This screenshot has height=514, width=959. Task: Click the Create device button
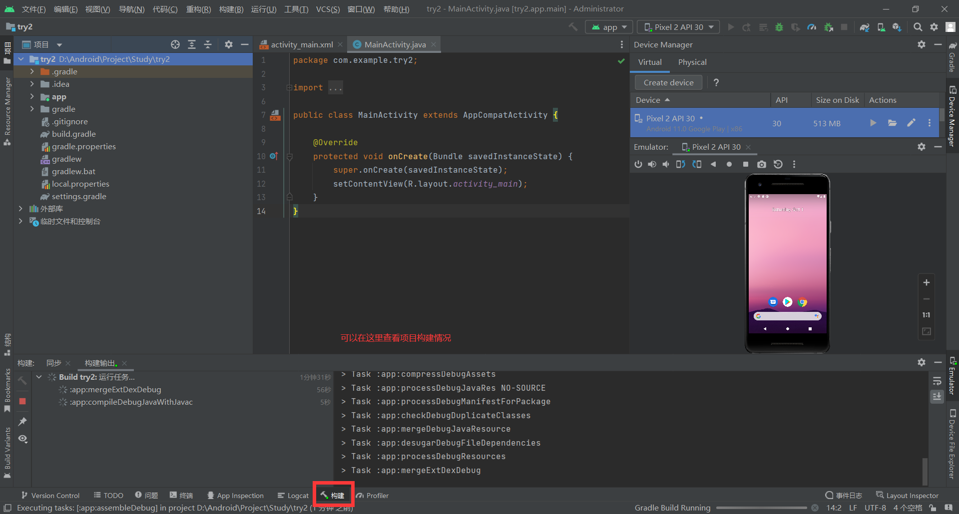click(668, 82)
